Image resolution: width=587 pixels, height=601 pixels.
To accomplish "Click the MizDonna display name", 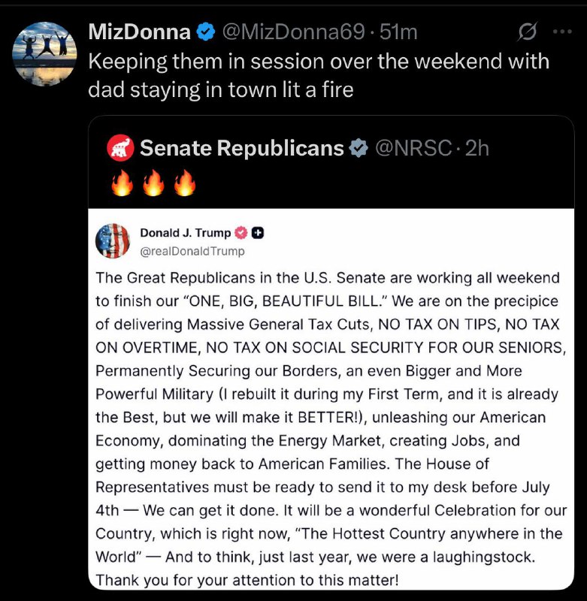I will [x=139, y=32].
